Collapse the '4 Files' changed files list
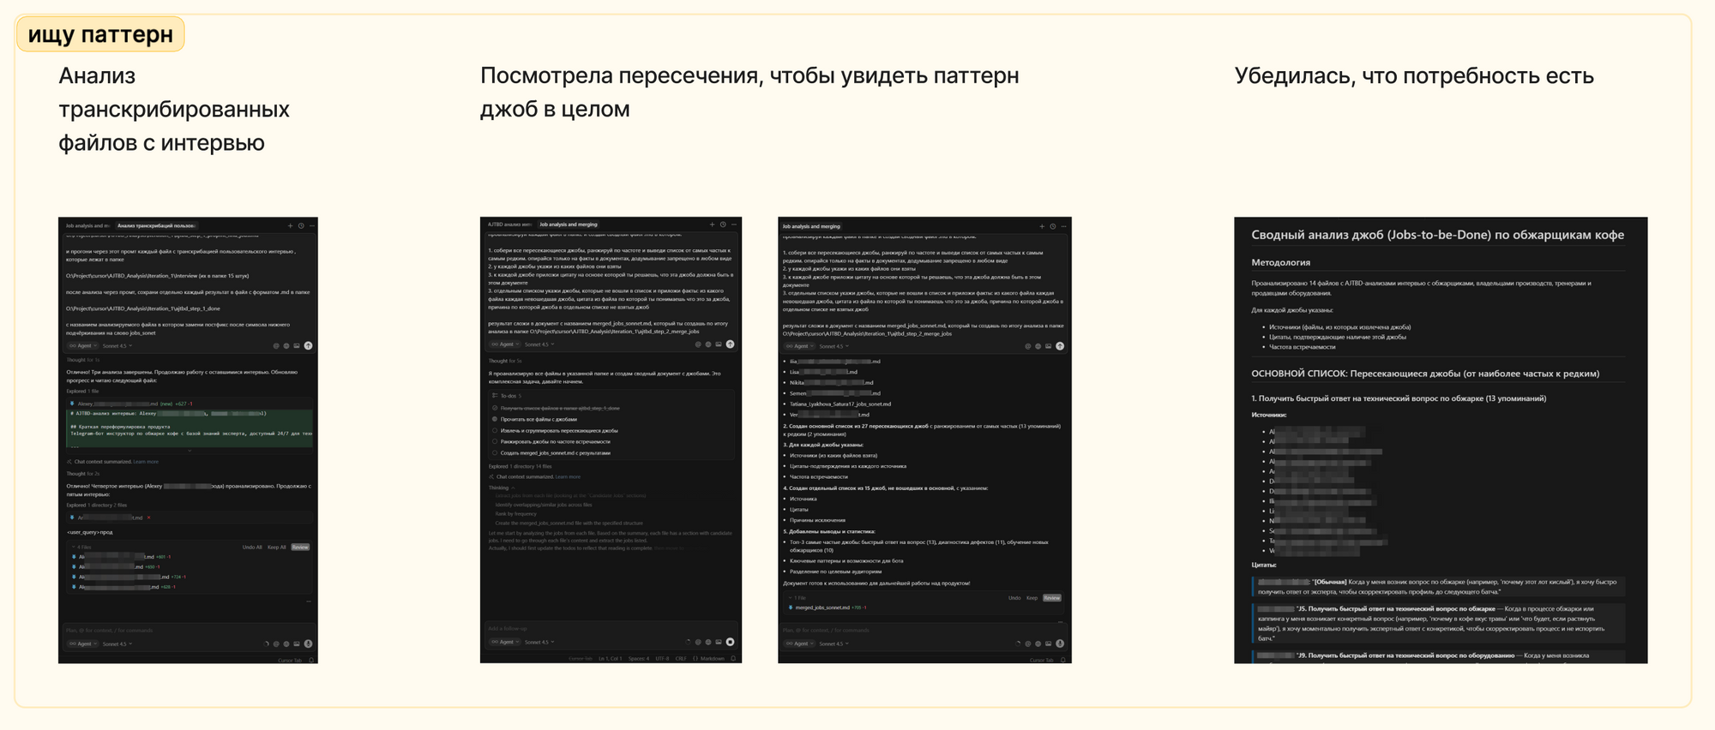1715x730 pixels. click(82, 547)
